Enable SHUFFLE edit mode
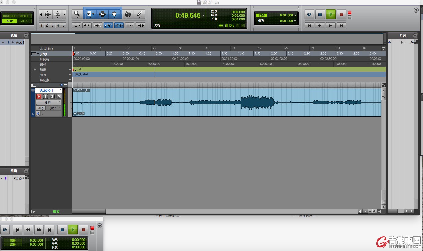Screen dimensions: 423x251 [9, 16]
